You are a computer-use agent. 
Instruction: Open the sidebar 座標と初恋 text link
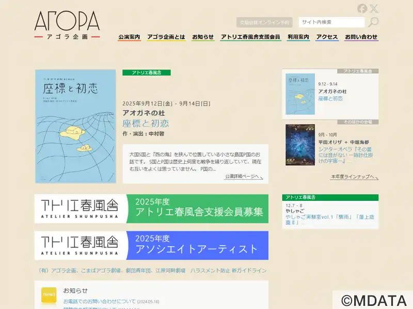coord(330,98)
